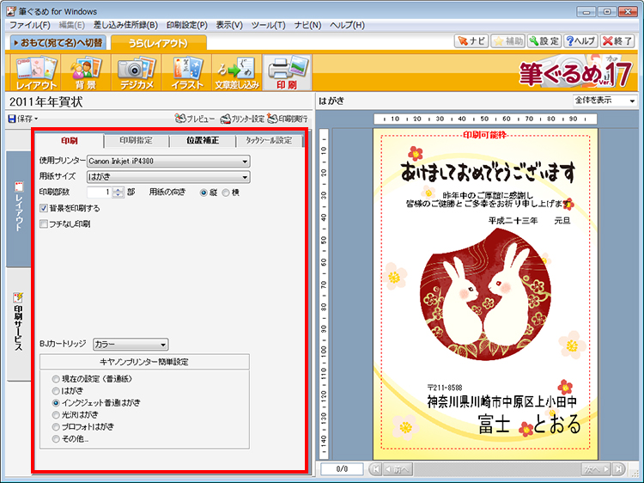Click the 富士 とおる name text

point(530,425)
